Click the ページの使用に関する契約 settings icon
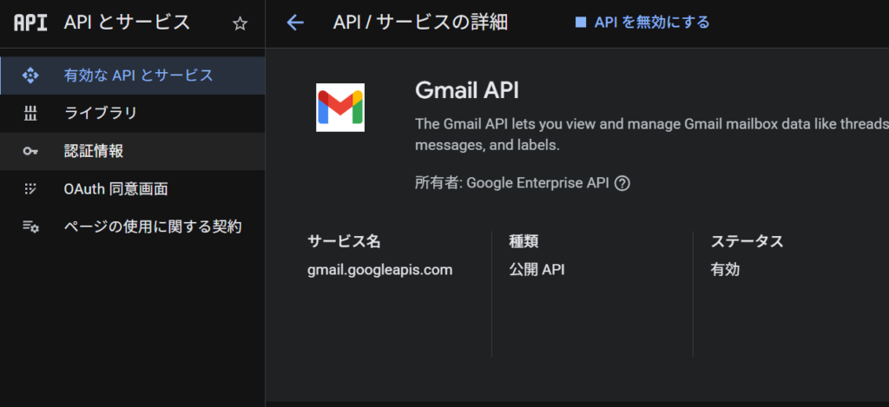 30,226
